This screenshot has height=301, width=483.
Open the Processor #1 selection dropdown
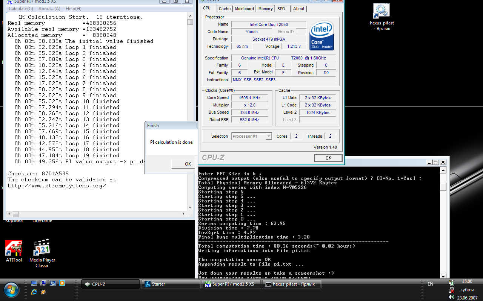pos(252,136)
